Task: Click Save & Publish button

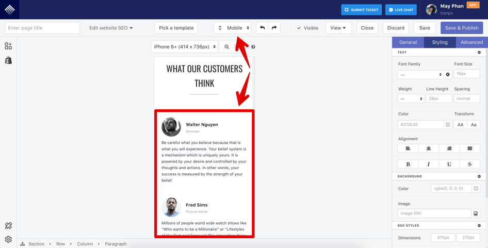Action: [x=462, y=28]
